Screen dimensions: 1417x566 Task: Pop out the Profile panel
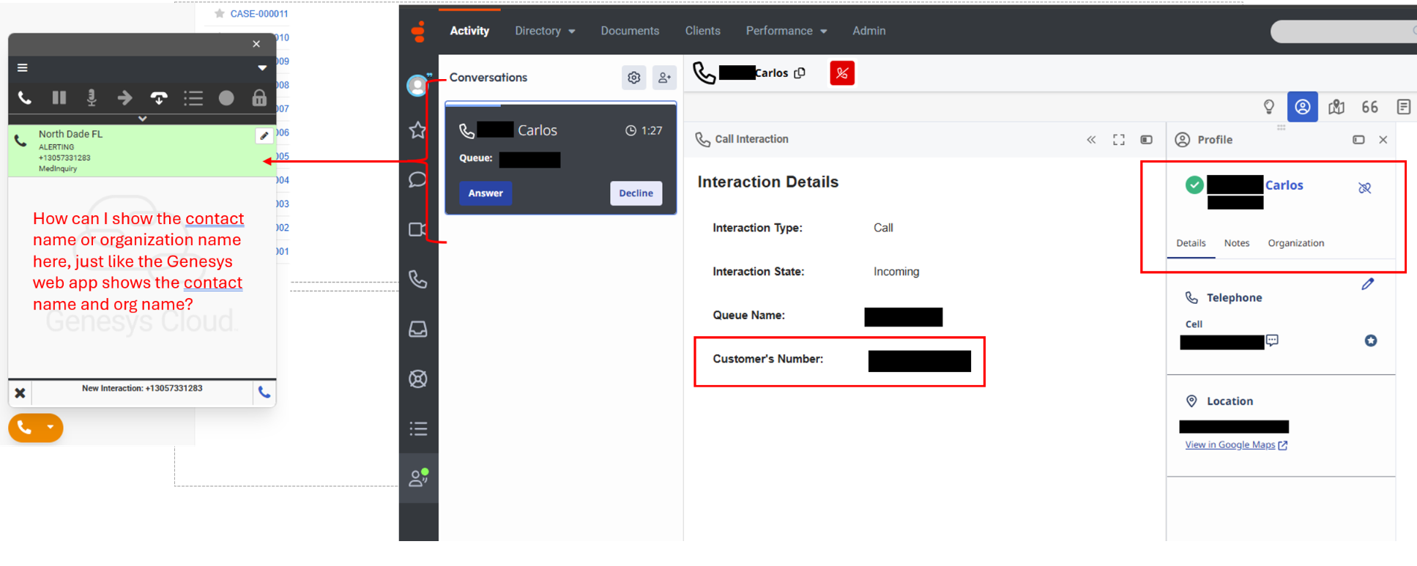[x=1358, y=139]
